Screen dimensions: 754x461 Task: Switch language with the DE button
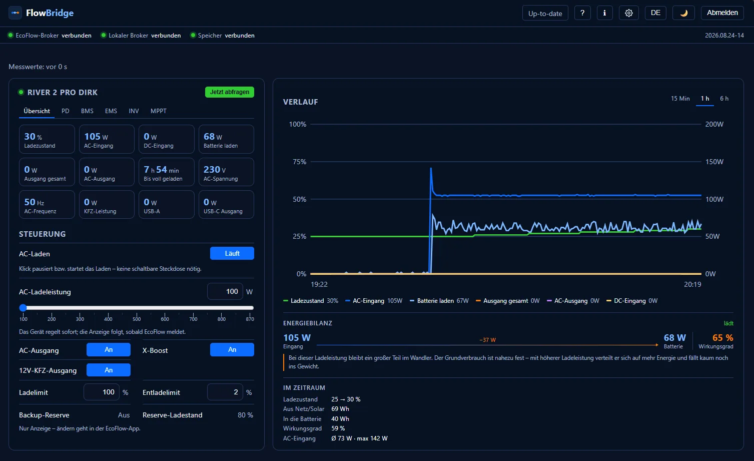[x=655, y=13]
